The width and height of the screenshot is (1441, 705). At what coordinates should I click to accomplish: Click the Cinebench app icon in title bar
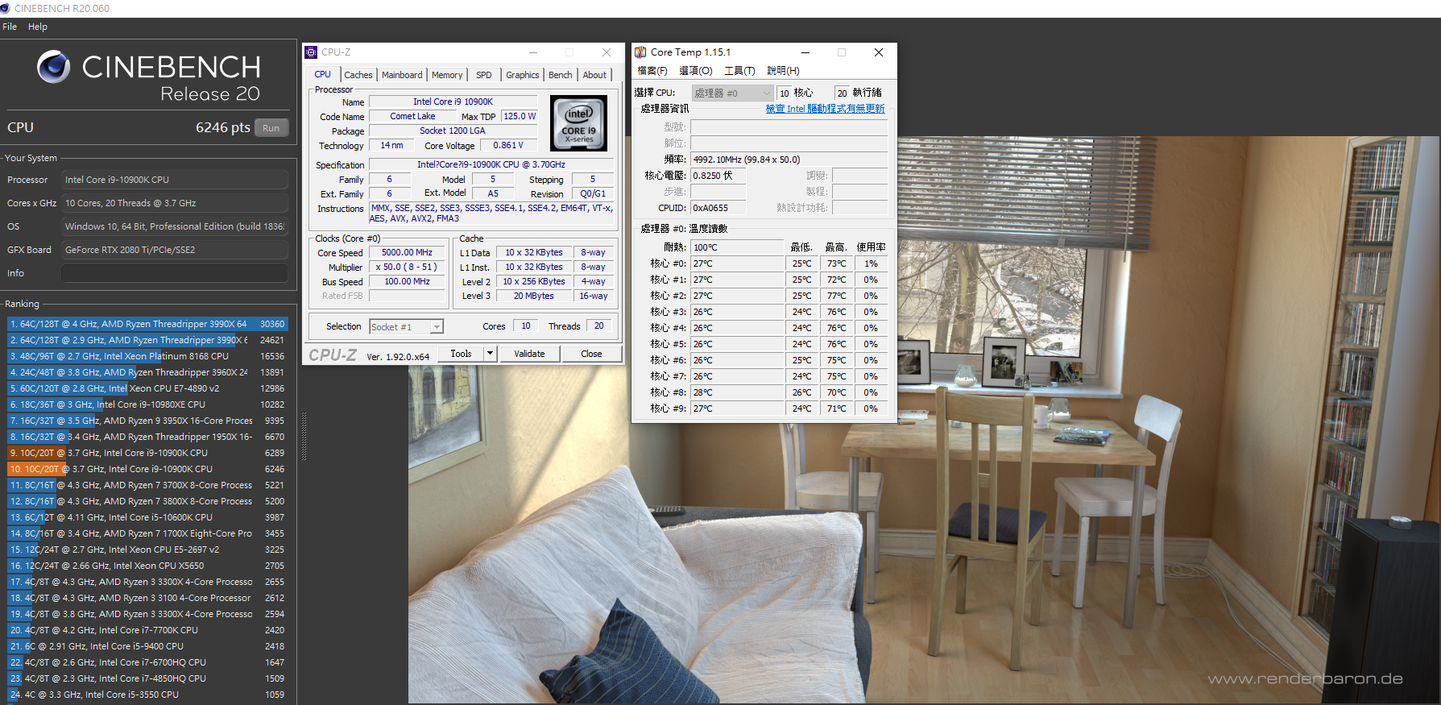[5, 8]
